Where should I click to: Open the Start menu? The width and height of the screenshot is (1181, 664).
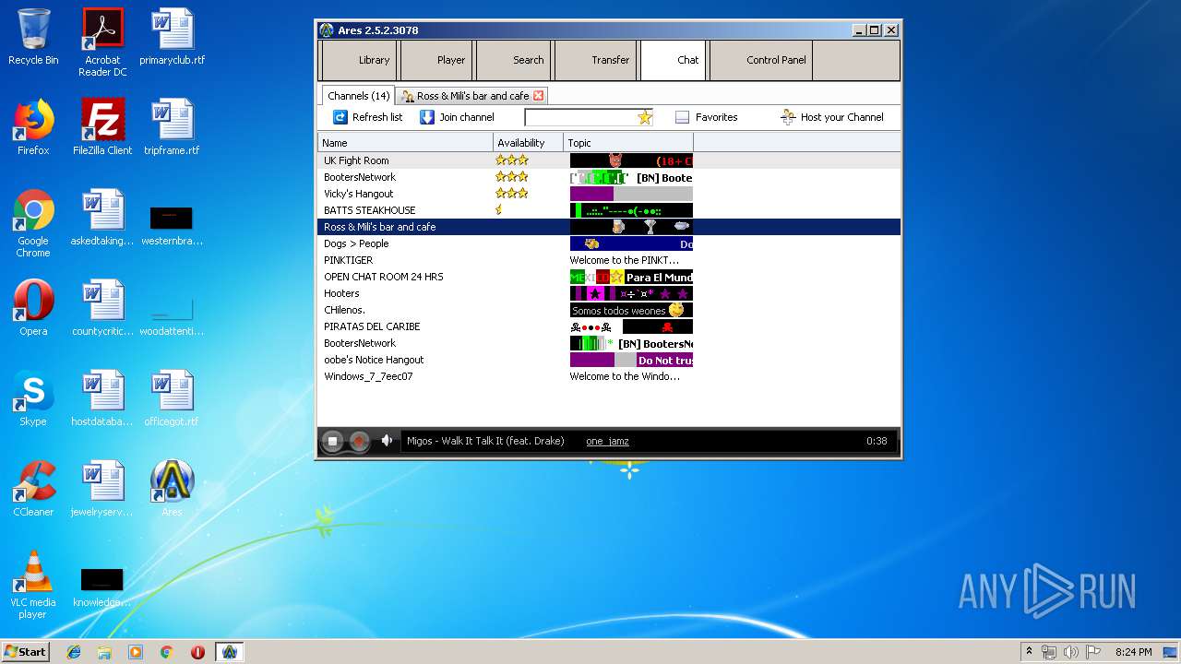click(x=25, y=651)
